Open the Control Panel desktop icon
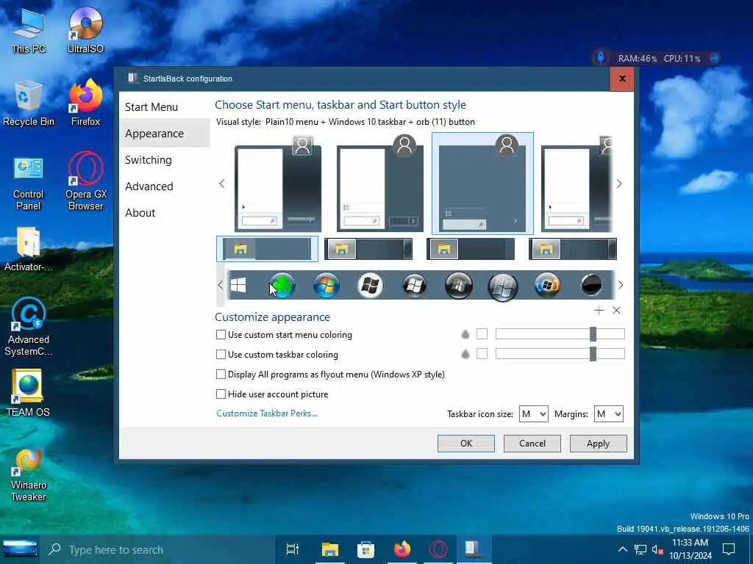The width and height of the screenshot is (753, 564). click(29, 184)
